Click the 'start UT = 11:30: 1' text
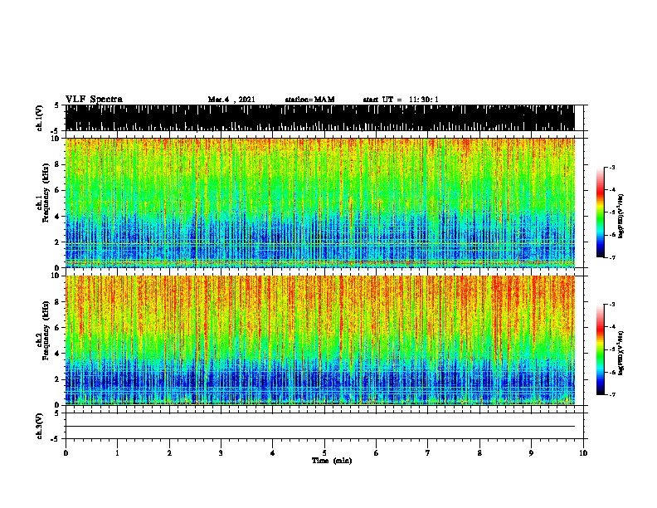 pos(401,100)
